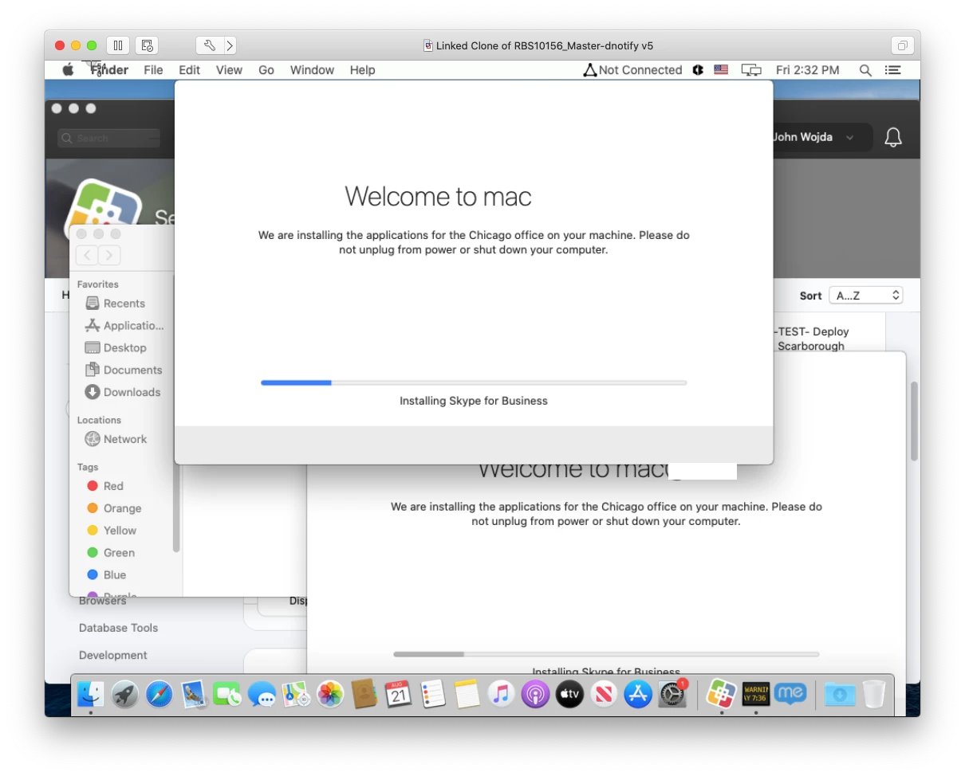Open the Notification Center list icon

click(x=893, y=70)
